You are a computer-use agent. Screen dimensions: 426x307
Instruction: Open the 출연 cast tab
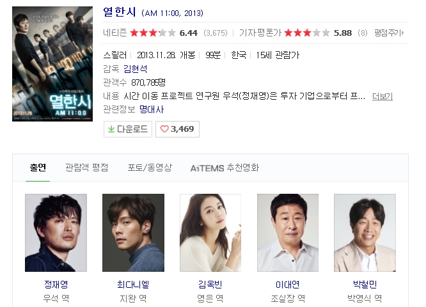pyautogui.click(x=38, y=168)
